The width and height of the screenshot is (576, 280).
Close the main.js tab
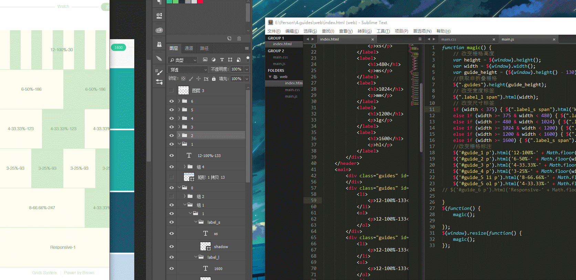pyautogui.click(x=554, y=40)
